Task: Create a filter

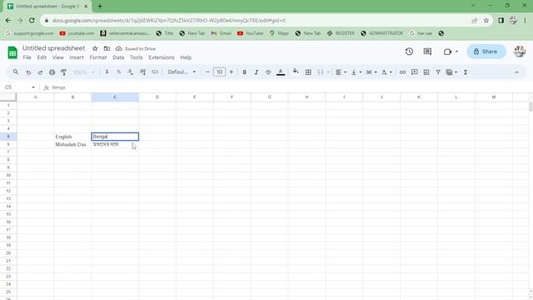Action: [x=438, y=72]
